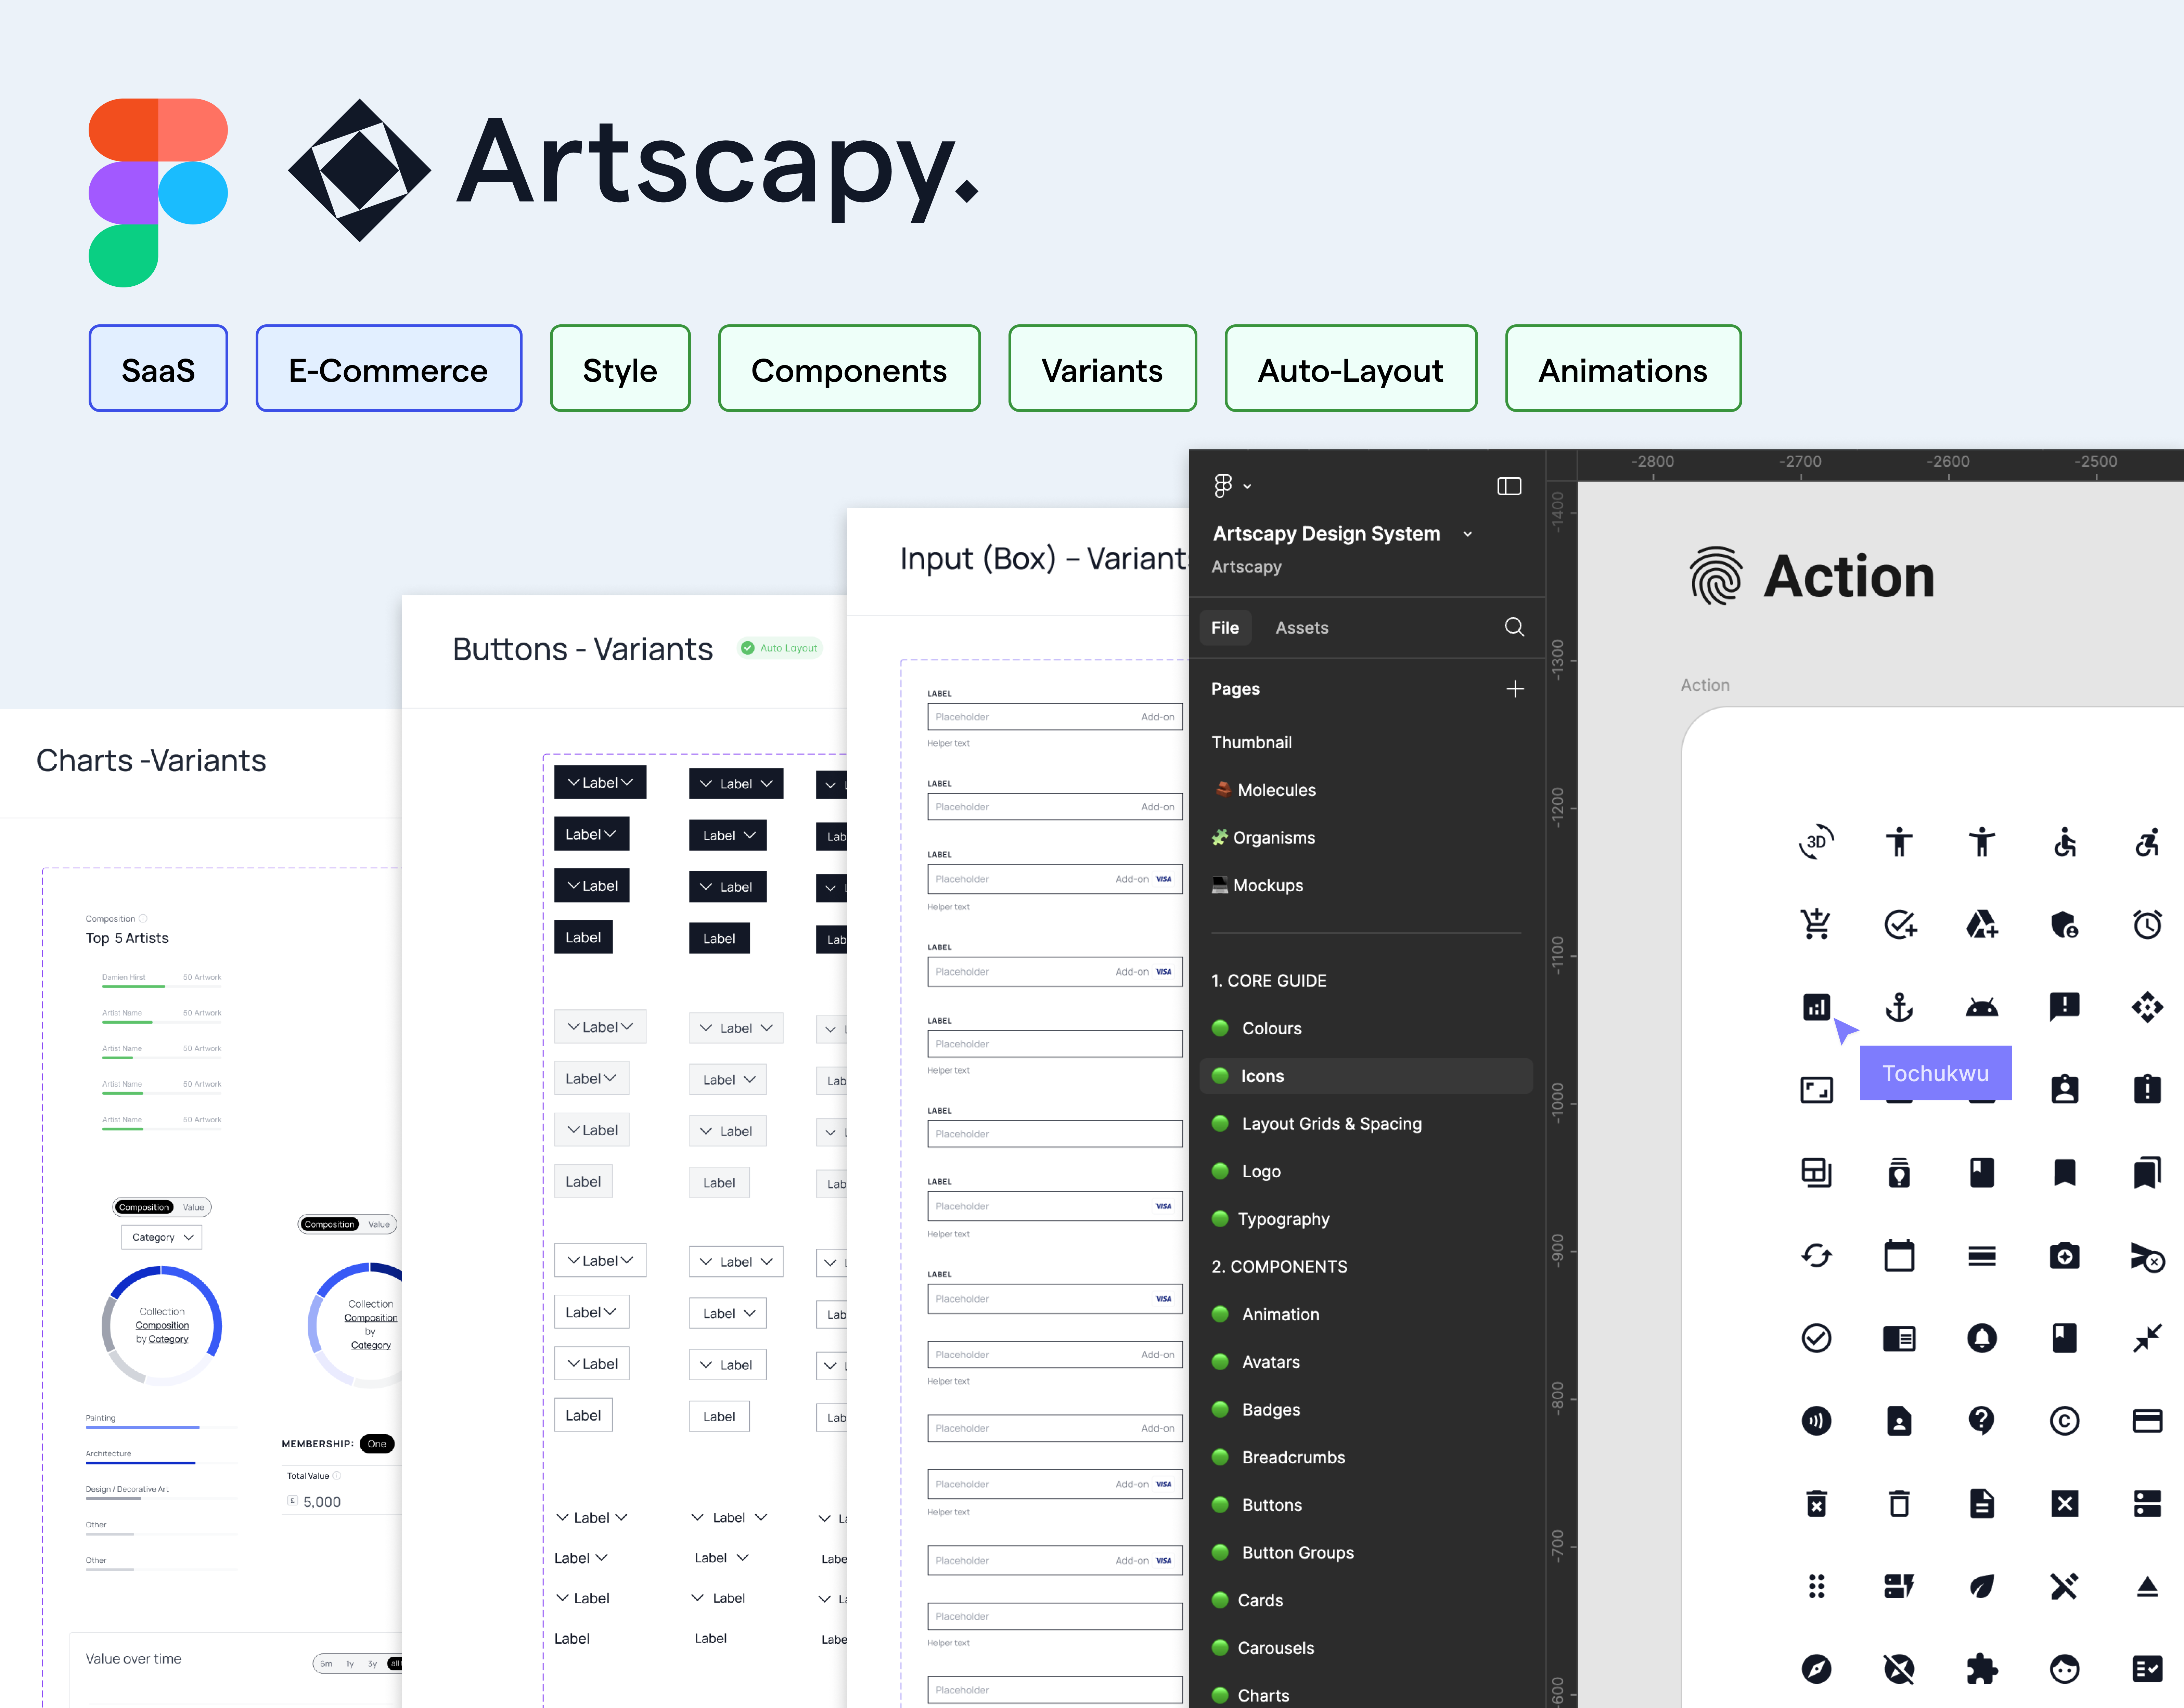Viewport: 2184px width, 1708px height.
Task: Toggle Membership 'One' pill switch
Action: [377, 1444]
